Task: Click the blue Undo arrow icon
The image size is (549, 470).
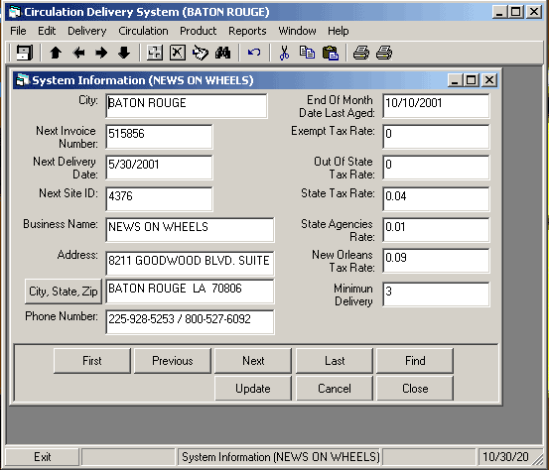Action: (254, 54)
